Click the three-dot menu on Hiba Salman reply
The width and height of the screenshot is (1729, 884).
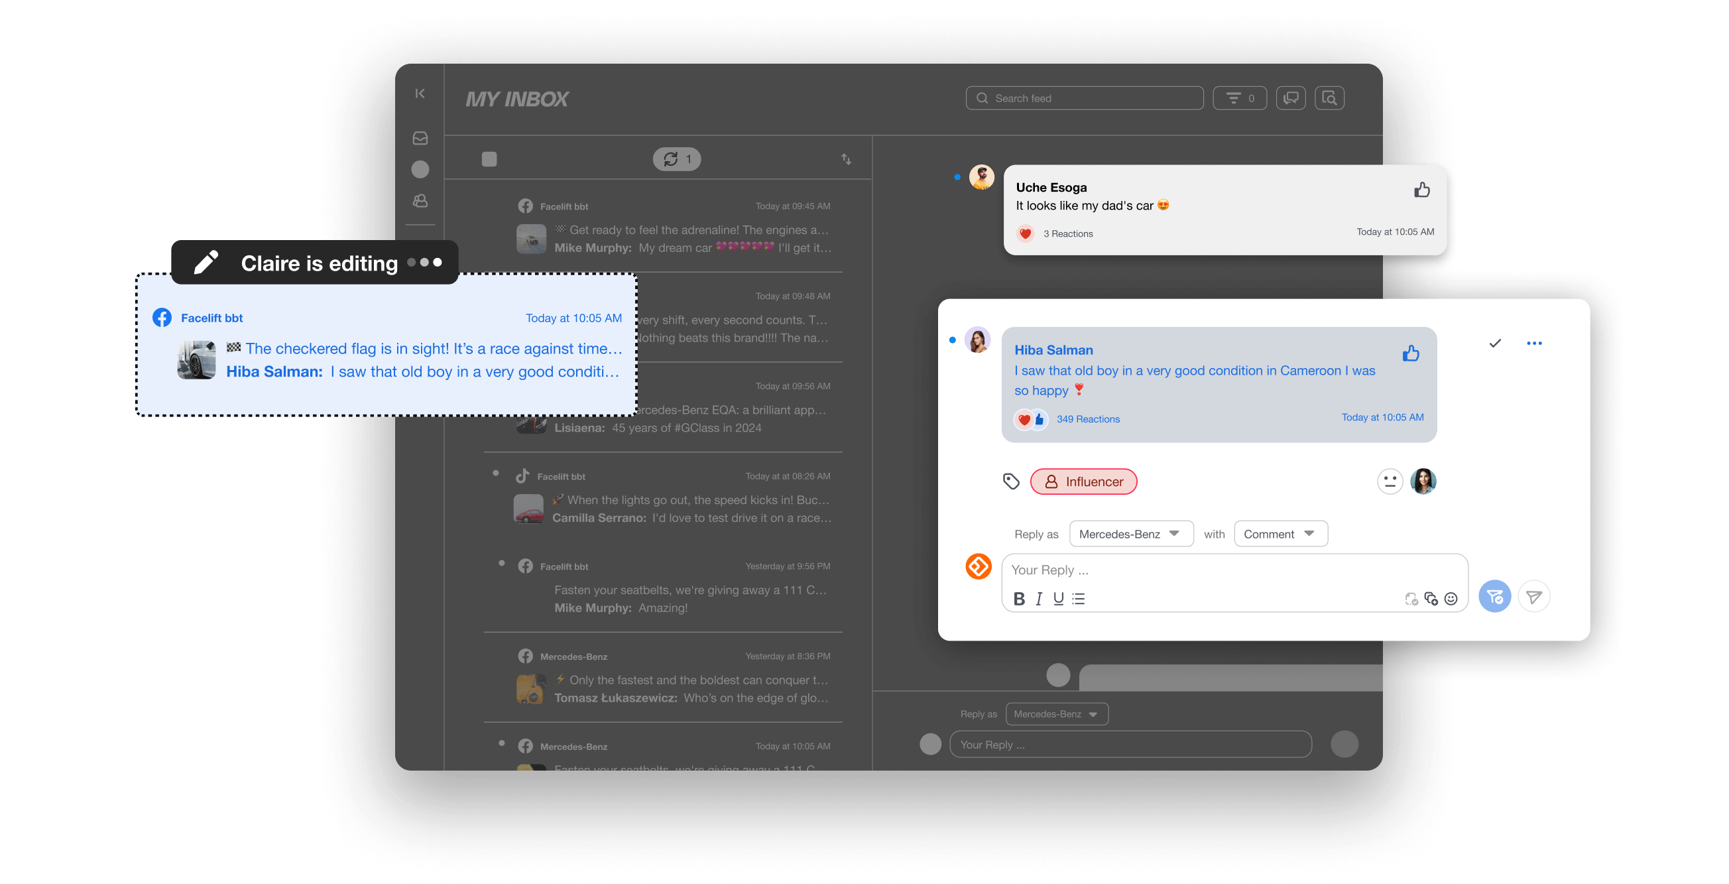click(1535, 343)
